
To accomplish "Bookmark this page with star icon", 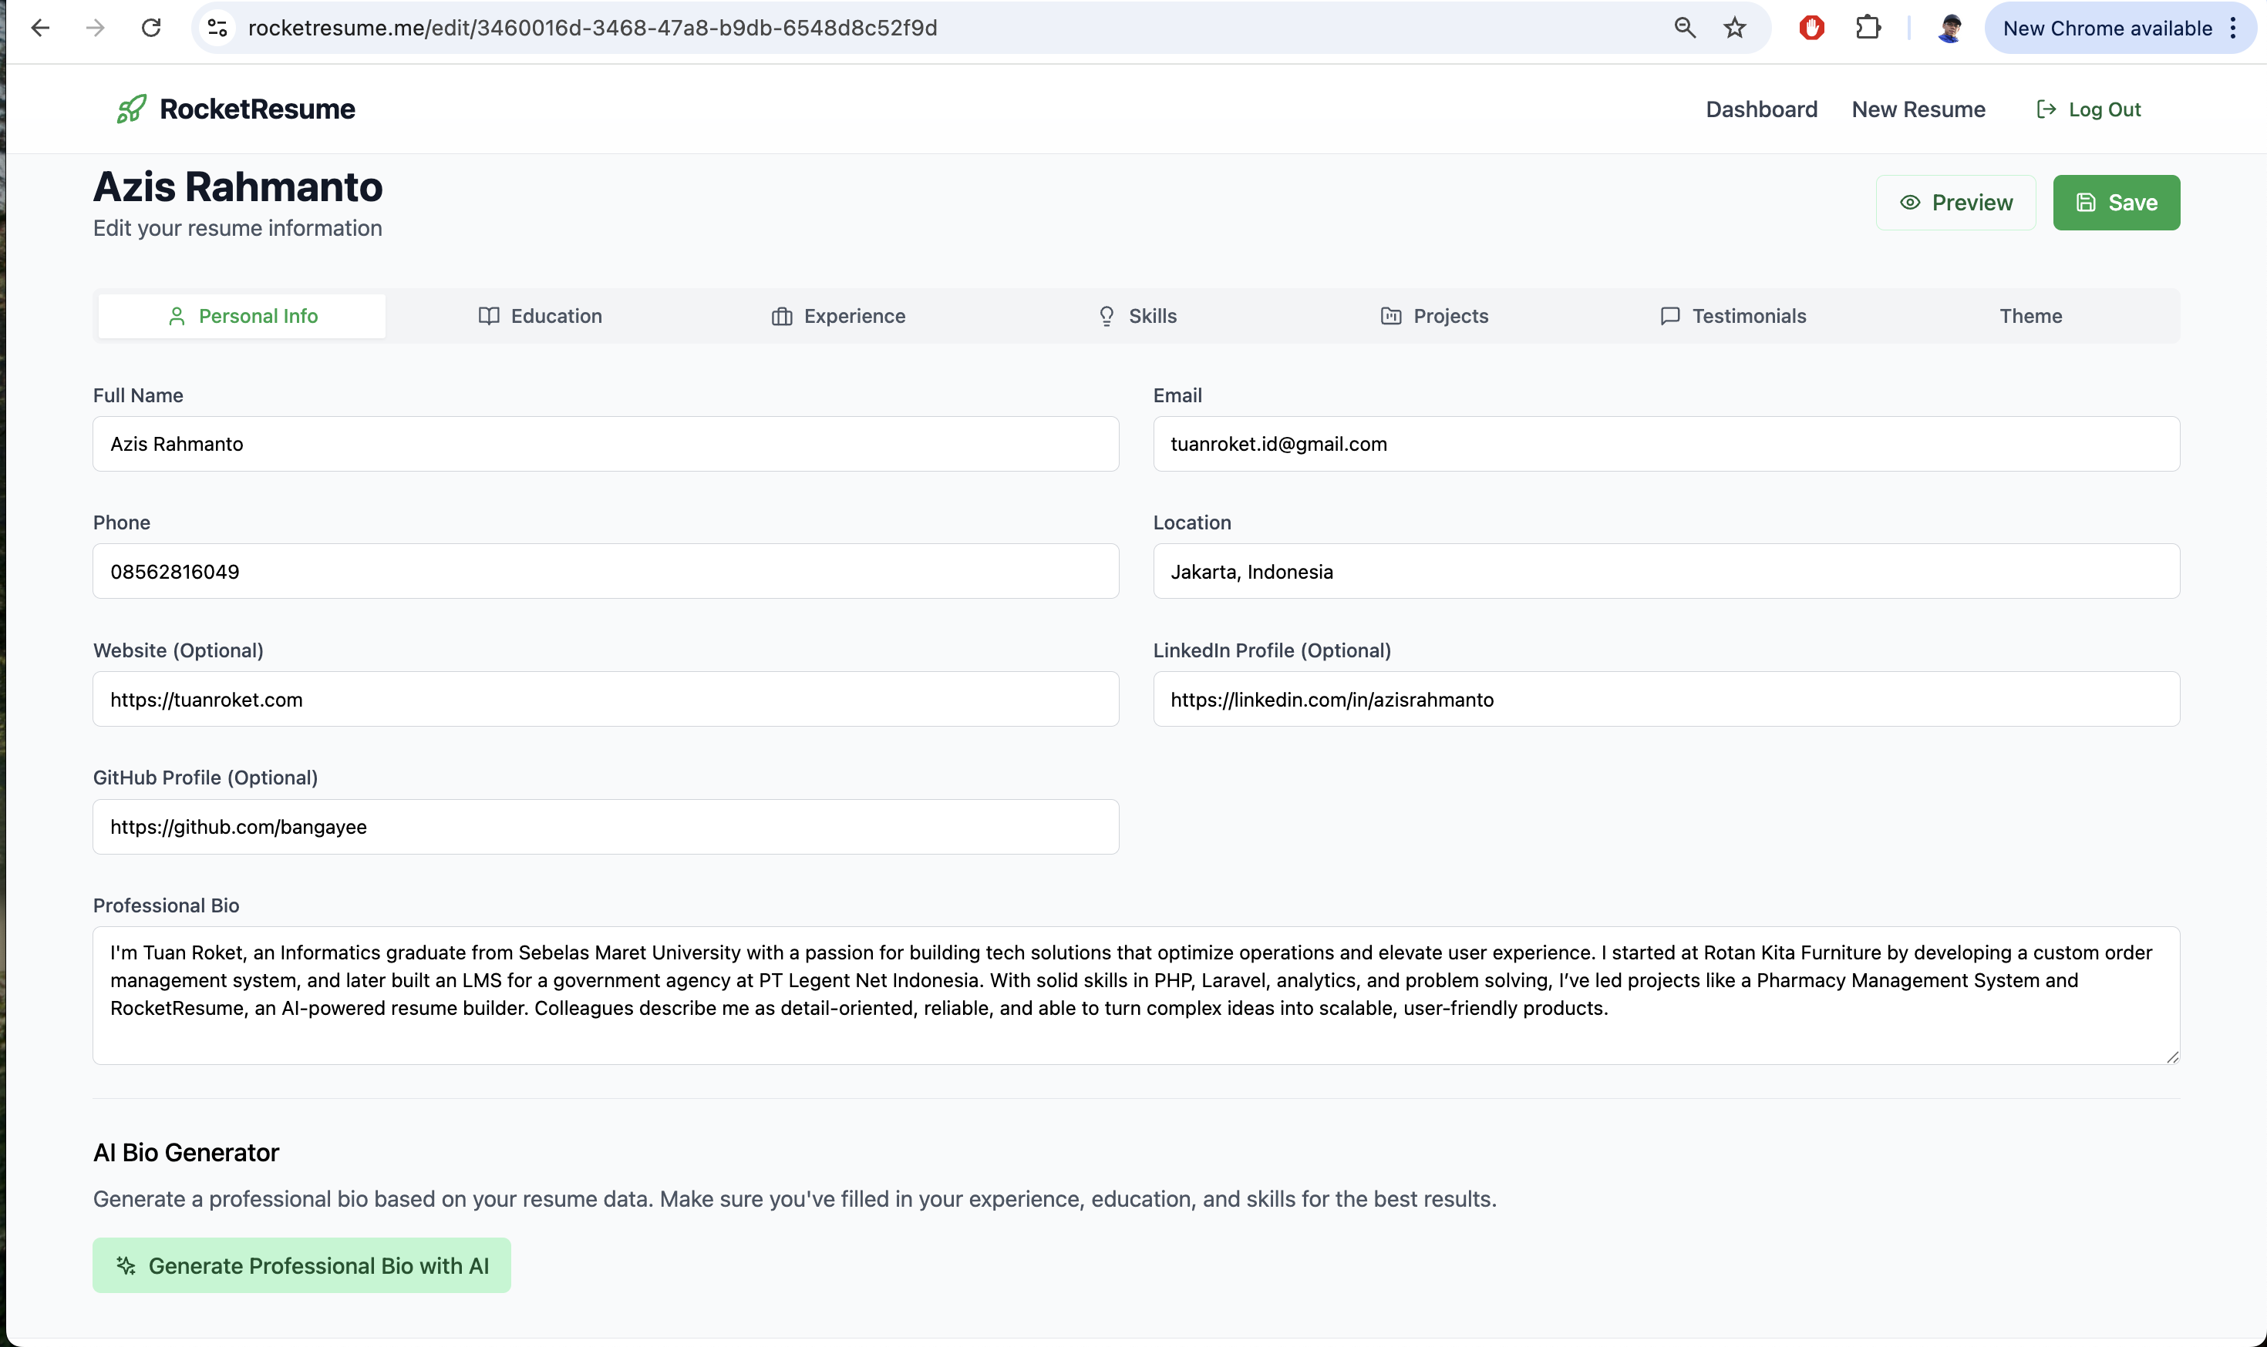I will pyautogui.click(x=1735, y=29).
